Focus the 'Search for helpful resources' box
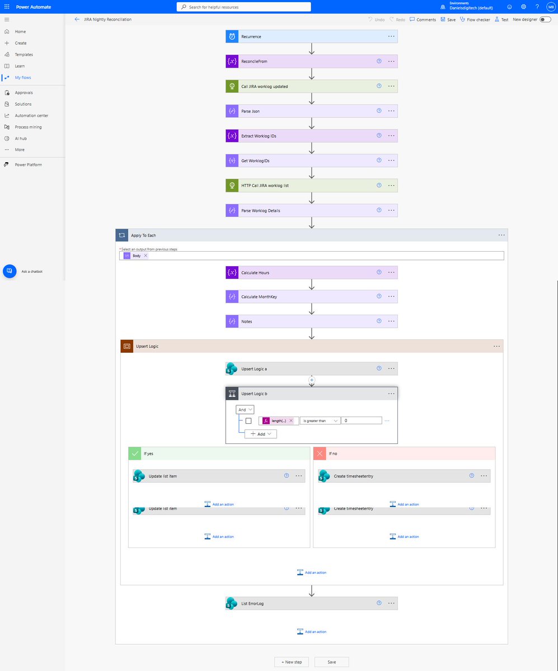The width and height of the screenshot is (558, 671). [x=244, y=7]
